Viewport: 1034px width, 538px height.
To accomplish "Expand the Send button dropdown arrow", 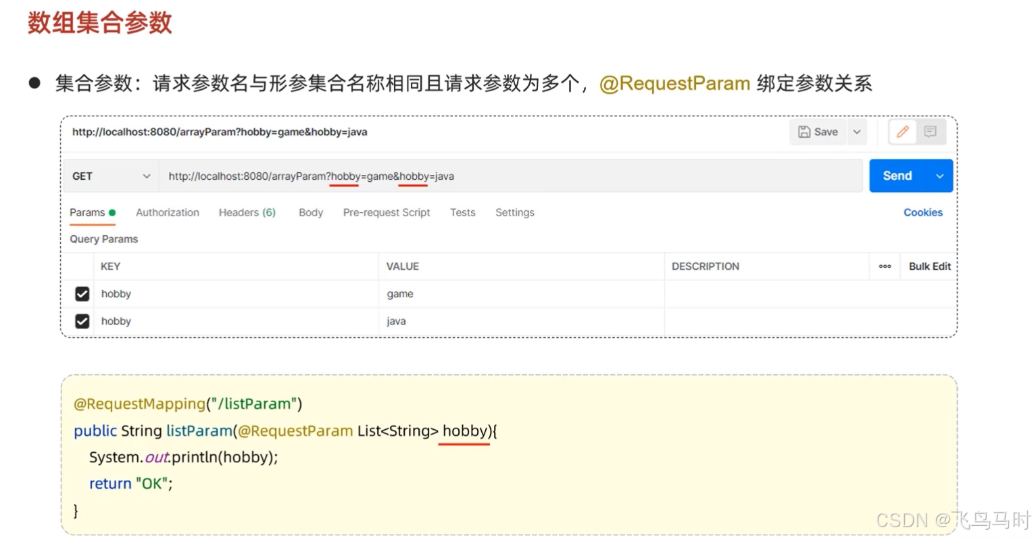I will [x=939, y=176].
